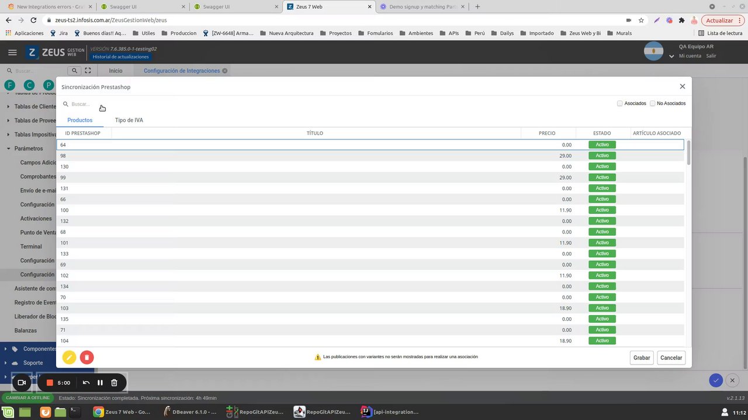Expand Tablas Impositivas tree node
This screenshot has height=420, width=748.
(8, 135)
